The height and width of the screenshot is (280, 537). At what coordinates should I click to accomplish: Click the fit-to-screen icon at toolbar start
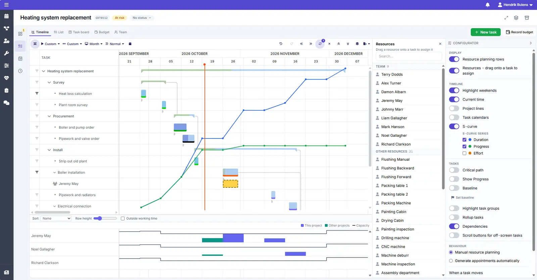click(35, 44)
